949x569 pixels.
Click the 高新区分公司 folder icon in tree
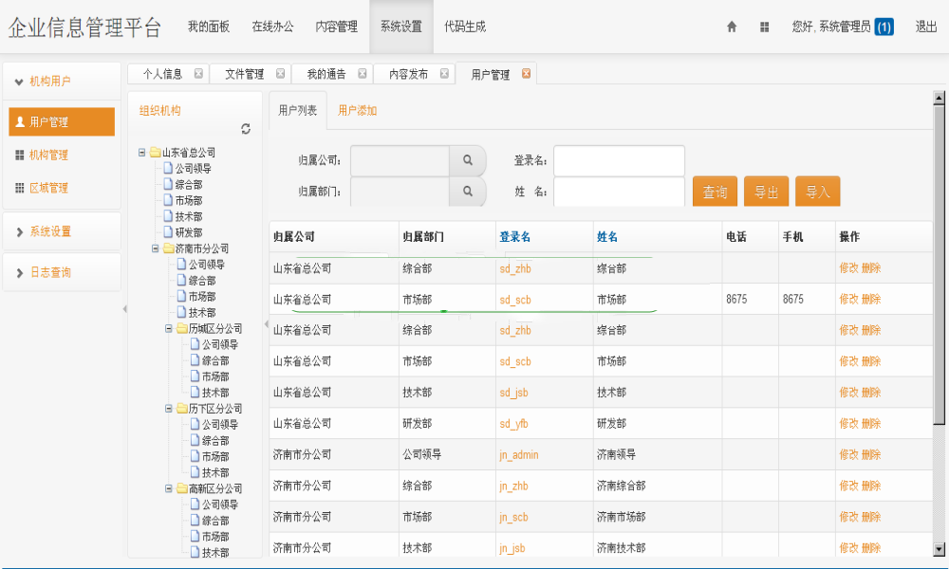(x=181, y=488)
